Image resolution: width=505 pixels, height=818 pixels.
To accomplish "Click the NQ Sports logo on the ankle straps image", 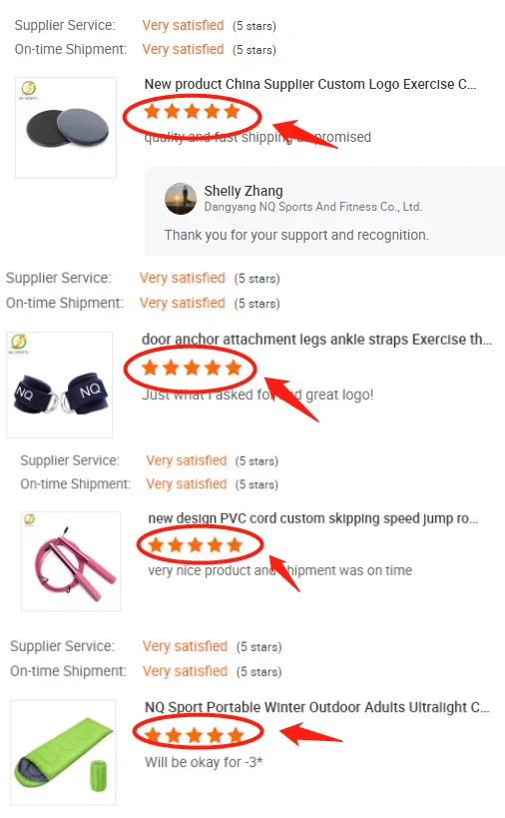I will click(x=18, y=344).
